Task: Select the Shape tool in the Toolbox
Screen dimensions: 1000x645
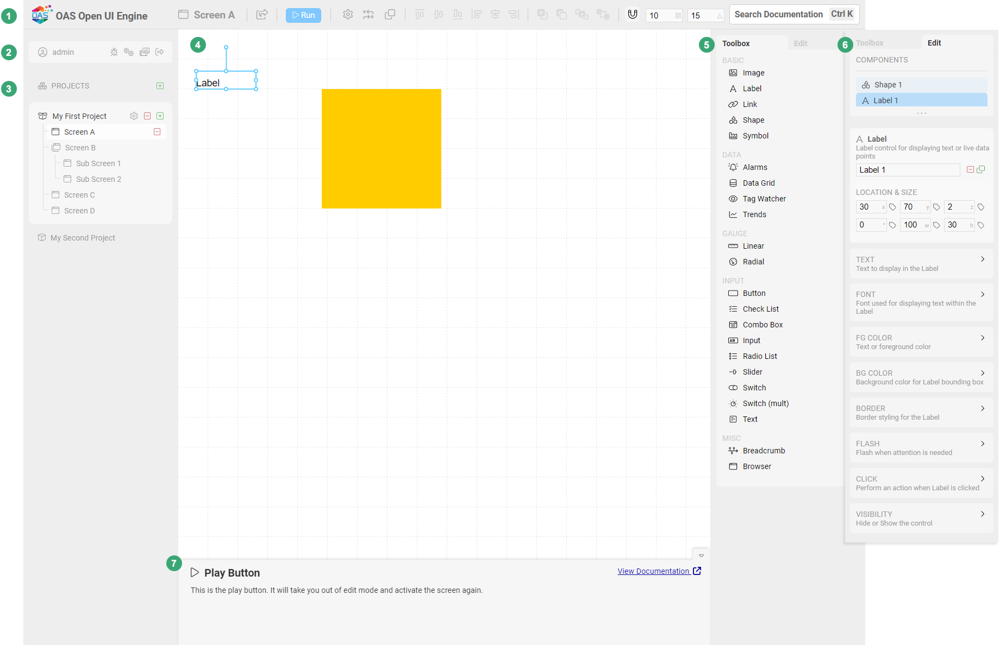Action: [x=753, y=120]
